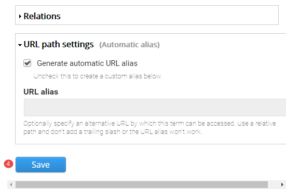Click the 'Optionally specify an alternative URL' help text

(149, 124)
